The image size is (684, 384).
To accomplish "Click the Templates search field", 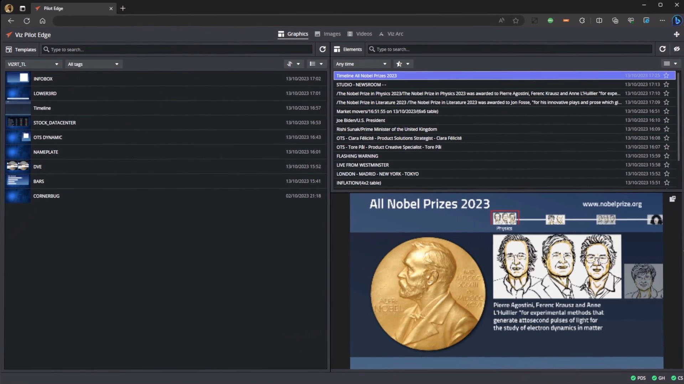I will coord(177,49).
